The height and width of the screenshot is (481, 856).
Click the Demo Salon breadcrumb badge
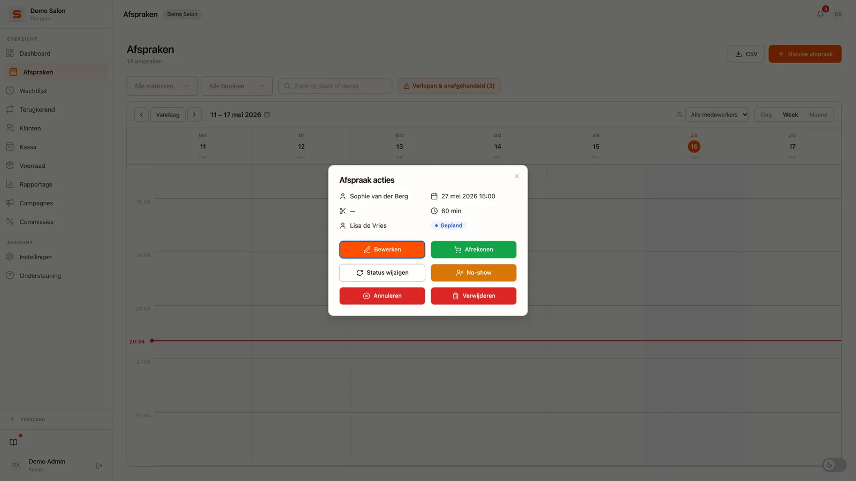coord(182,14)
